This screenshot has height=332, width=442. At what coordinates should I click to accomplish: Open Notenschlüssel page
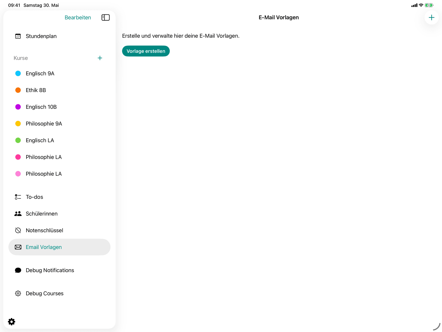(59, 230)
